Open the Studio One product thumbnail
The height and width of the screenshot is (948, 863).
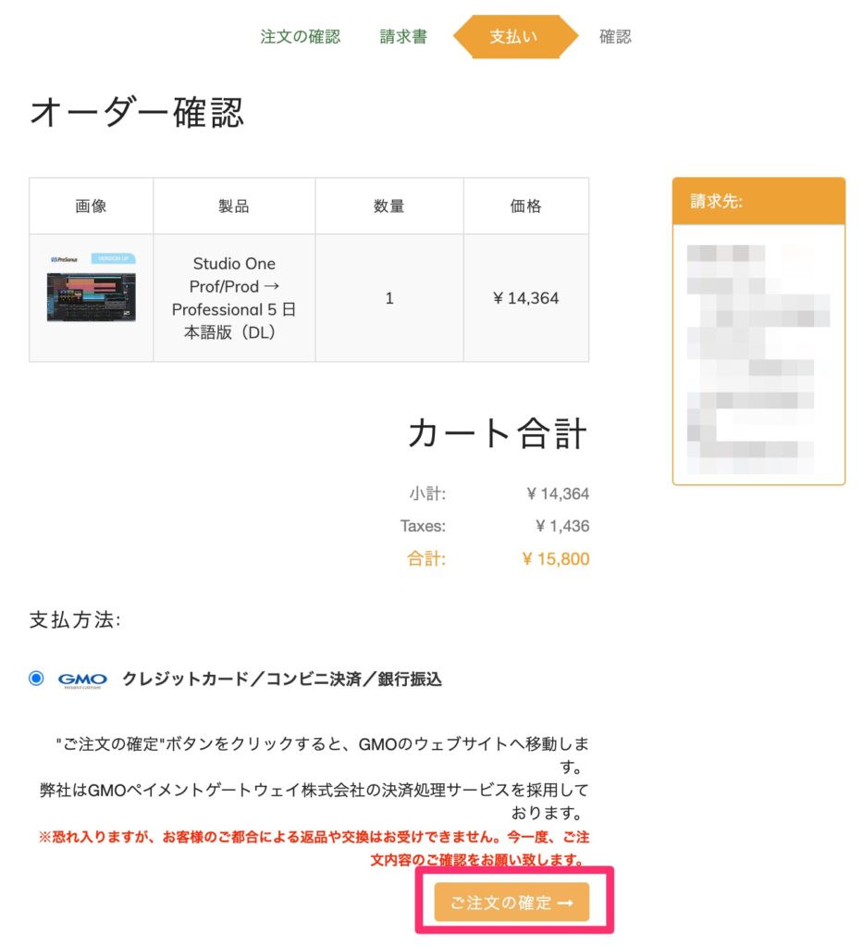(x=92, y=288)
